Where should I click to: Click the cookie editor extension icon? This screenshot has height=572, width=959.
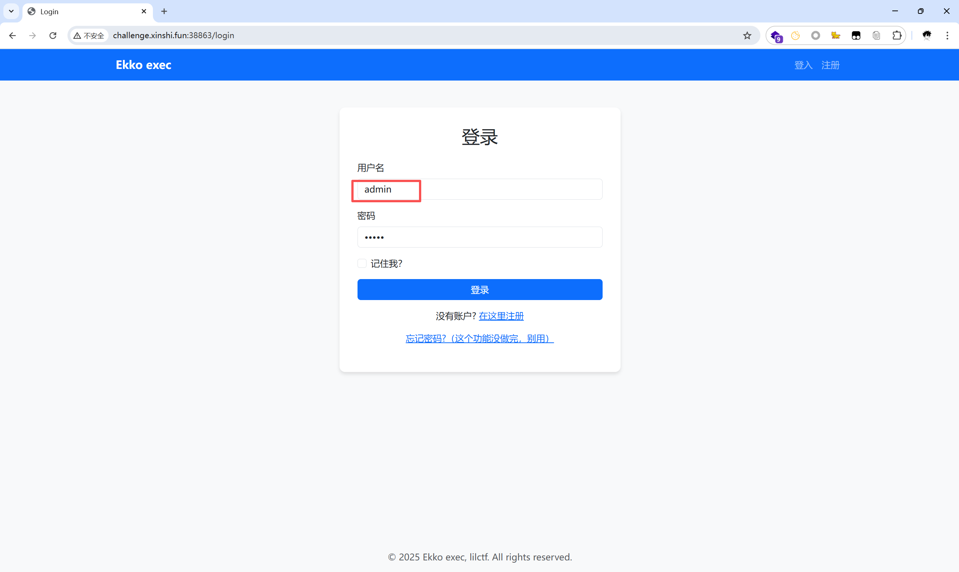[795, 36]
